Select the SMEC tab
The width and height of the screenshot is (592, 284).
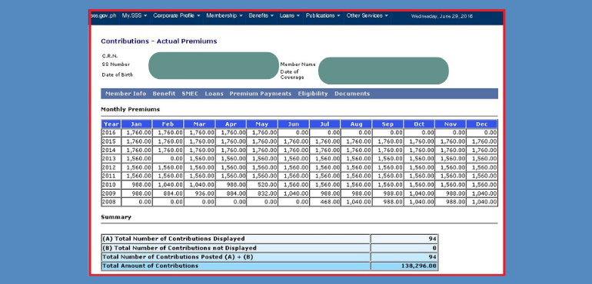point(190,94)
